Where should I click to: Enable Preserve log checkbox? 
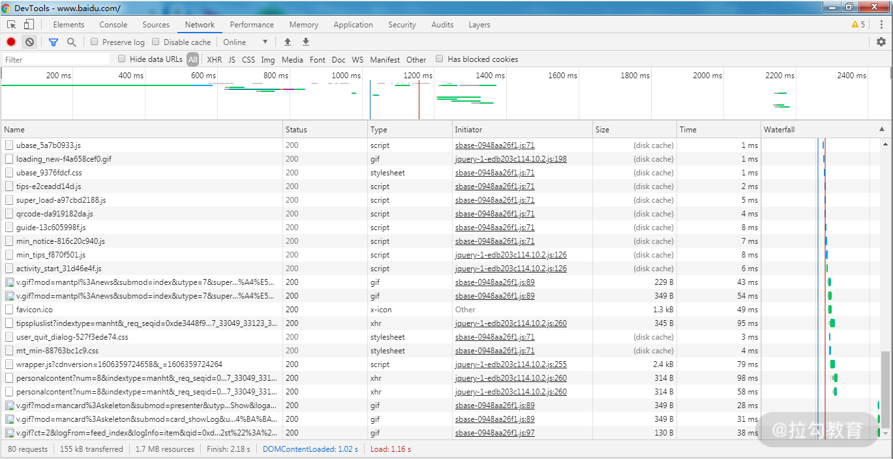point(95,42)
